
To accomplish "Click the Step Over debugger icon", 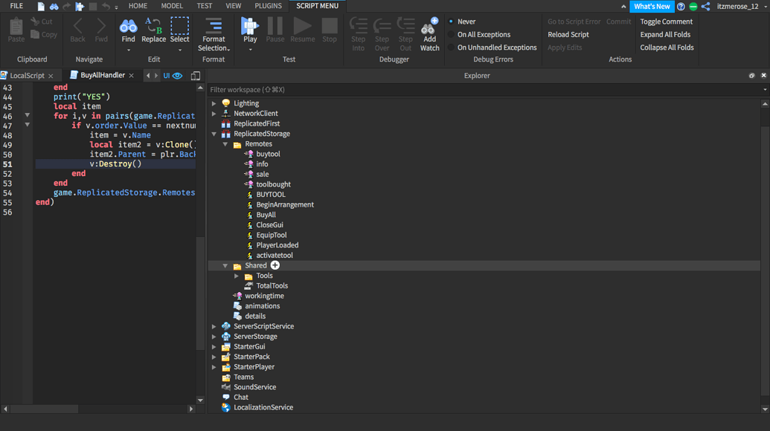I will [x=382, y=26].
